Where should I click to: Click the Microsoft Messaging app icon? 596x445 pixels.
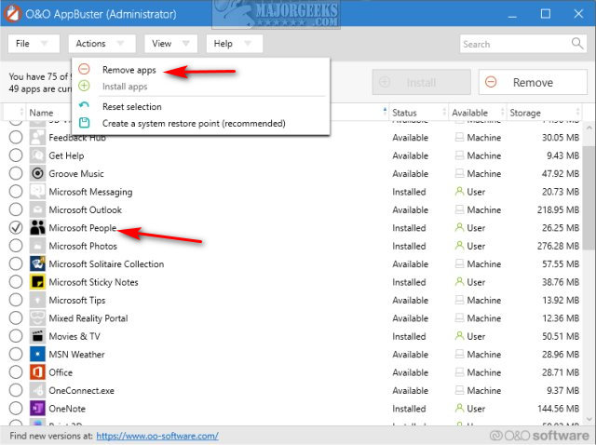click(37, 192)
